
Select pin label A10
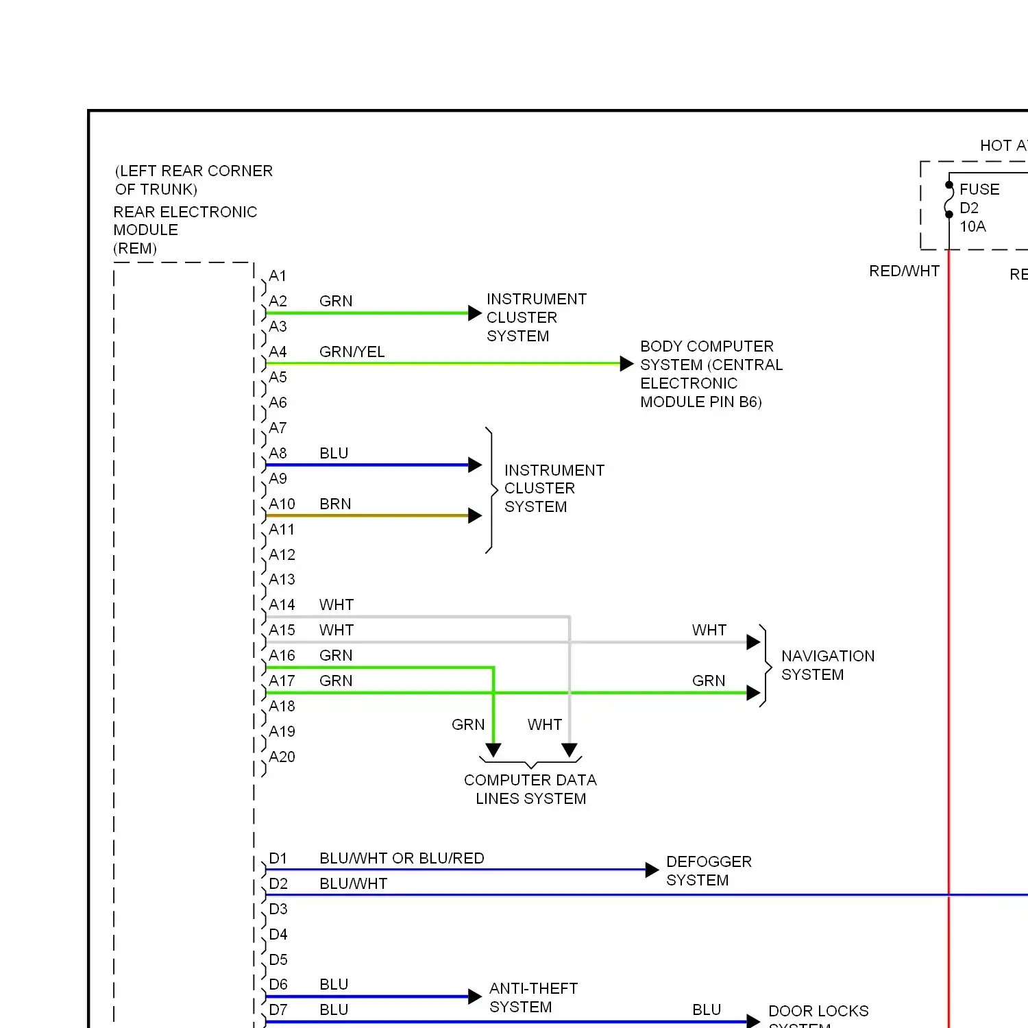point(282,504)
